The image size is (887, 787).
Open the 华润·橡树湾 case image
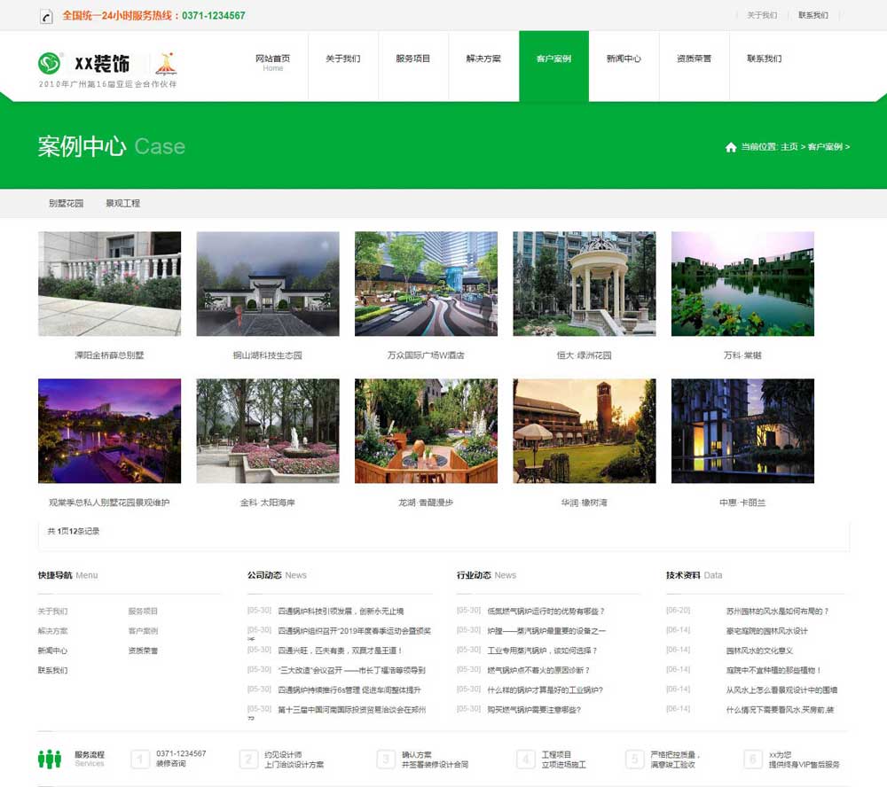coord(584,432)
